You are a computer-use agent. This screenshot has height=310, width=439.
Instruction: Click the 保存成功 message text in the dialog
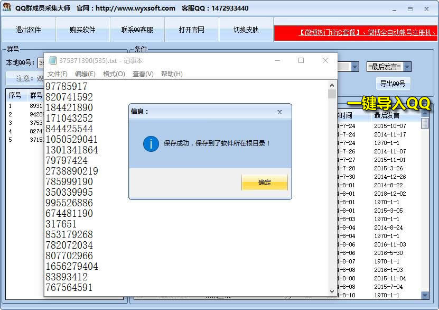coord(217,143)
